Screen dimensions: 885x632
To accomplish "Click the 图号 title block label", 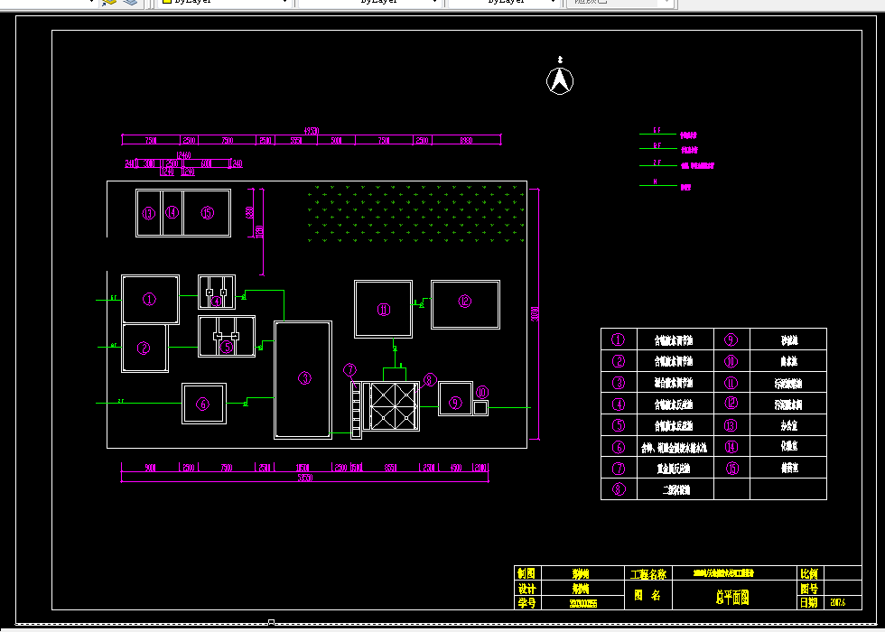I will [x=809, y=589].
